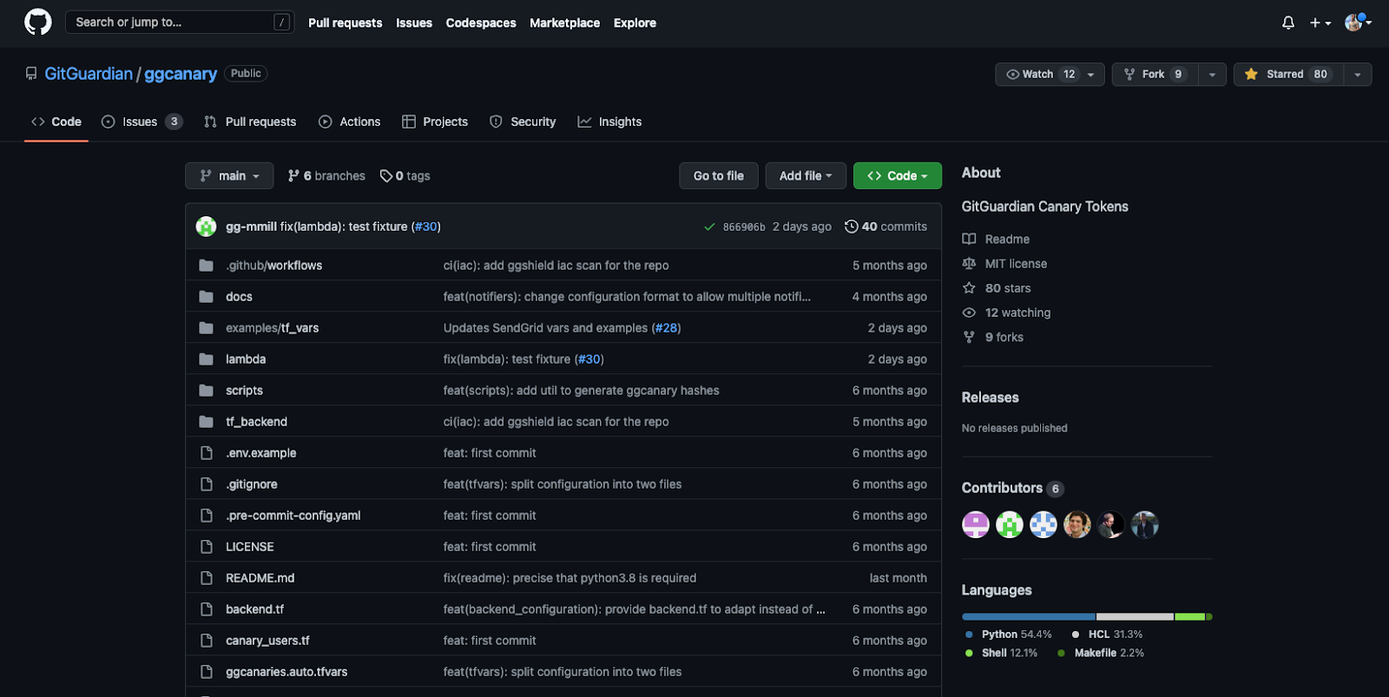Open the main branch selector
Viewport: 1389px width, 697px height.
229,176
